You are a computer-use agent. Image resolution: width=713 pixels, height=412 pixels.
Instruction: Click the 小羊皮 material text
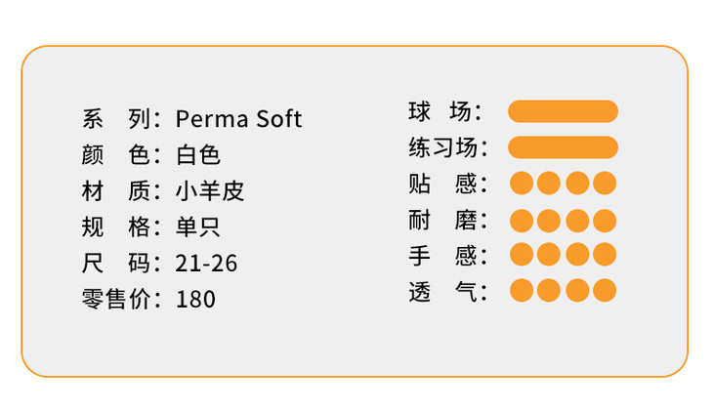coord(210,190)
